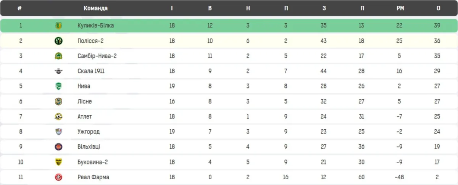
Task: Click the Куликів-Білка team crest icon
Action: (x=58, y=26)
